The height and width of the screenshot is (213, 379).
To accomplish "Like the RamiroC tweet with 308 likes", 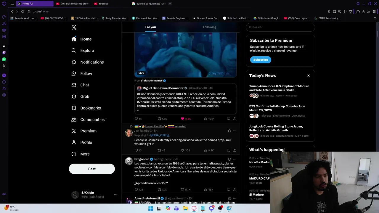I will click(x=182, y=150).
